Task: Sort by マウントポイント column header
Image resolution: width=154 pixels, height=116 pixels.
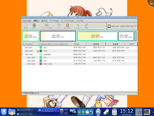Action: 60,44
